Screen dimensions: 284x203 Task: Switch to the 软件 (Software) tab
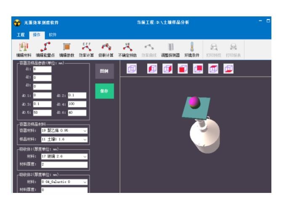(x=53, y=34)
